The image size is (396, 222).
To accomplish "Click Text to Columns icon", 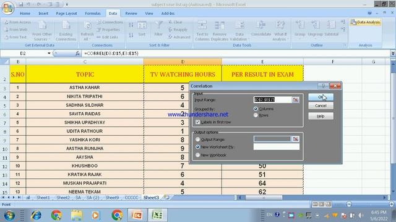I will tap(202, 31).
